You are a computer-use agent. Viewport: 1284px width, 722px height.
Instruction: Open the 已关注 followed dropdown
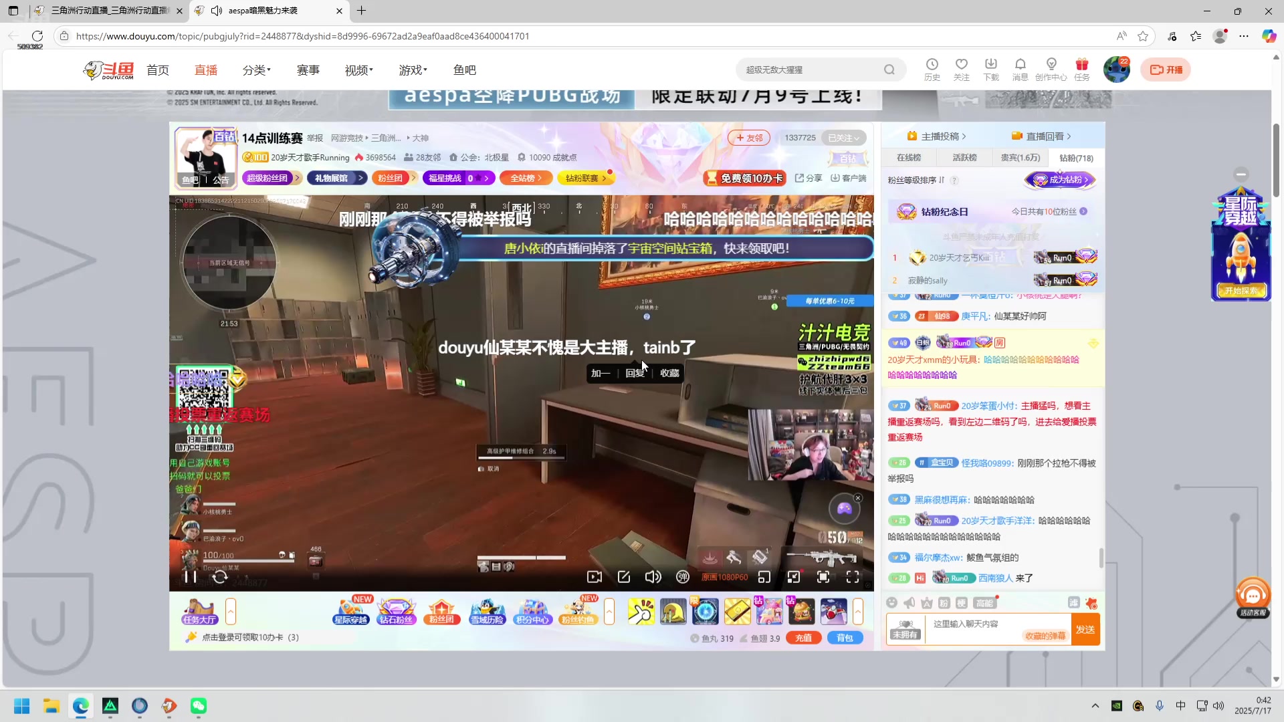point(844,138)
